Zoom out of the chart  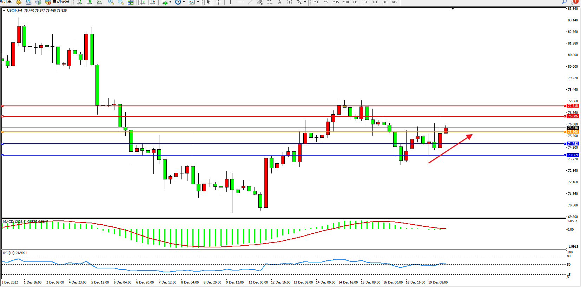121,2
